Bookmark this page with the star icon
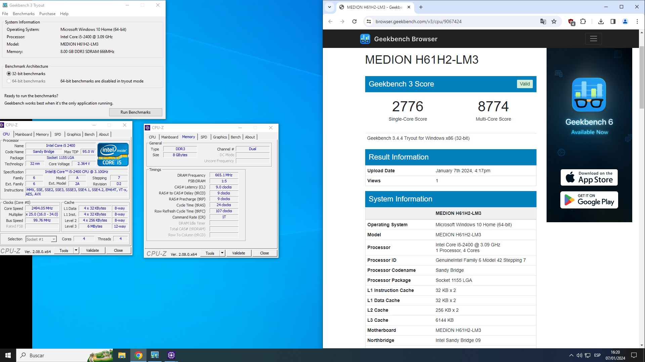645x362 pixels. click(x=554, y=21)
